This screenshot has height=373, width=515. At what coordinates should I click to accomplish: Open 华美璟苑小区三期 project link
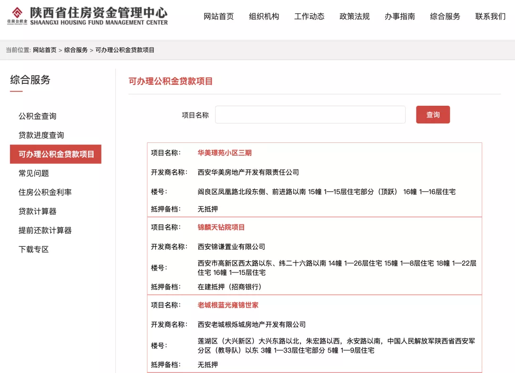tap(225, 153)
